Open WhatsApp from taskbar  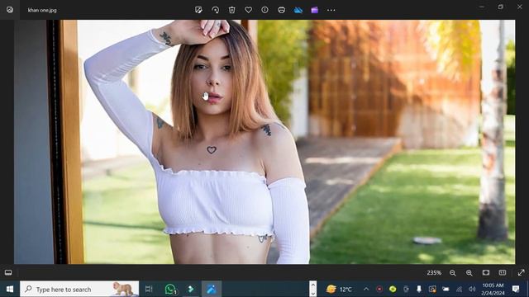[x=171, y=289]
